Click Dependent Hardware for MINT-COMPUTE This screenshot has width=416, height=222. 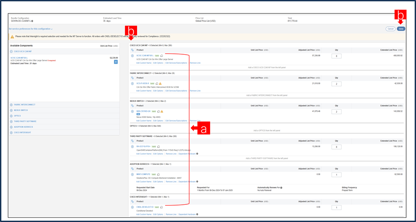[x=187, y=182]
